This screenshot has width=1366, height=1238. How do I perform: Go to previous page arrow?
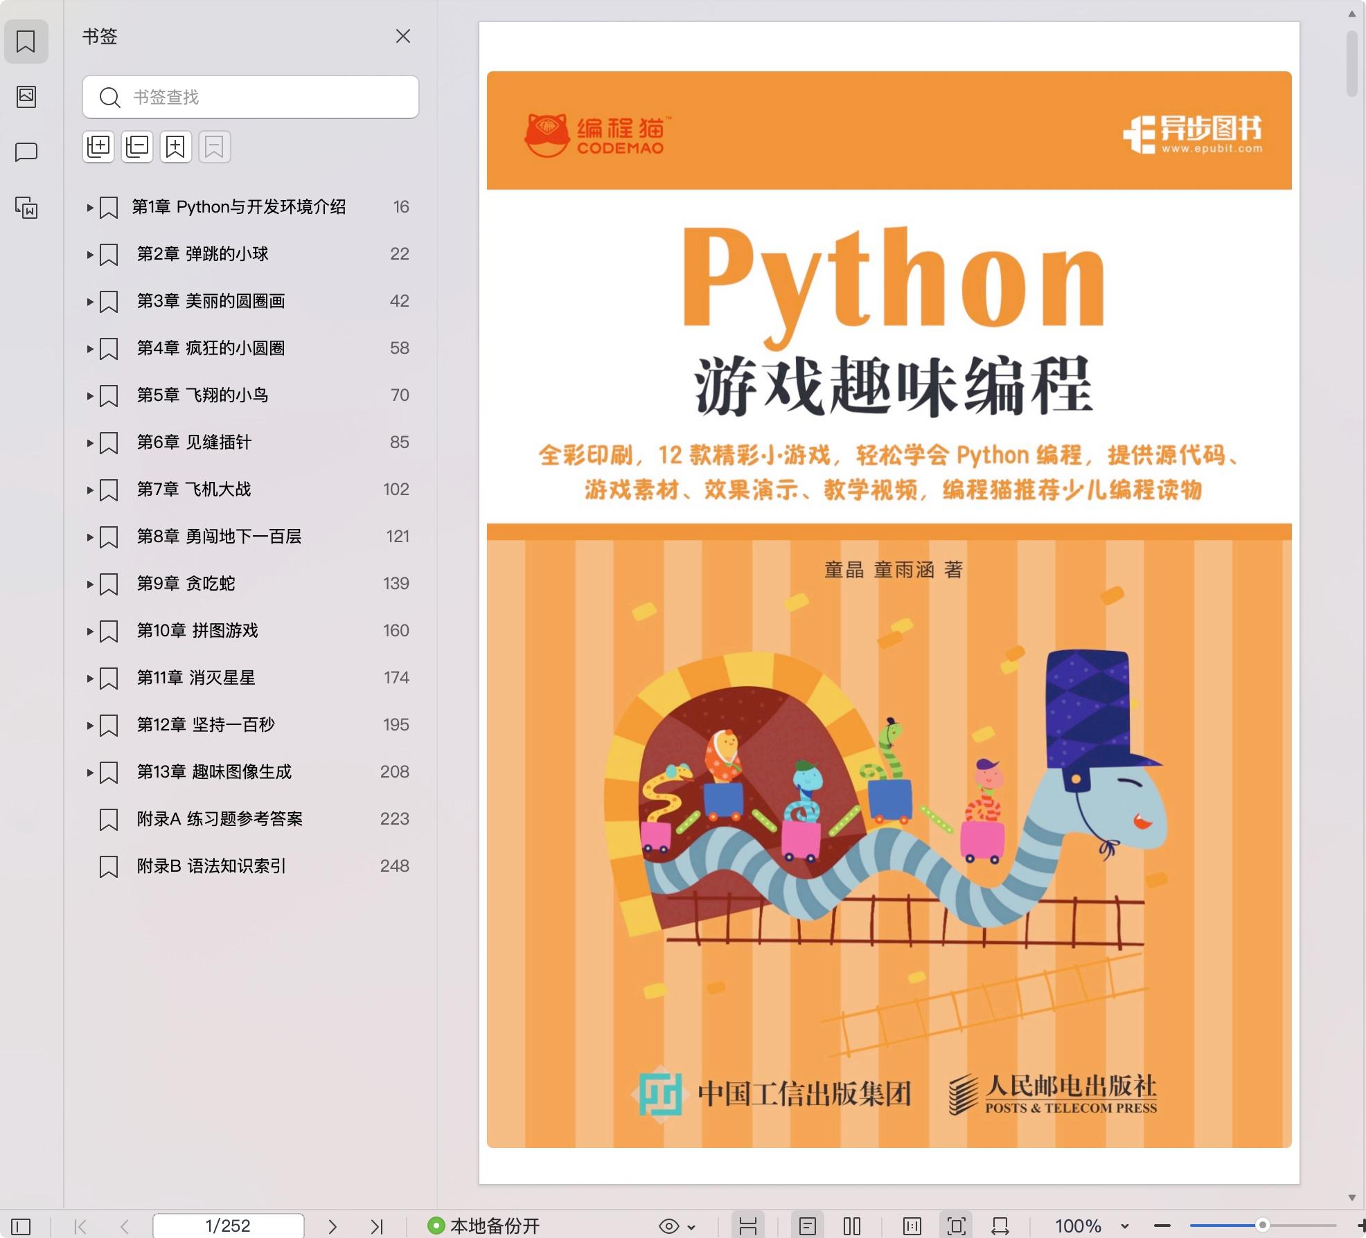(125, 1226)
